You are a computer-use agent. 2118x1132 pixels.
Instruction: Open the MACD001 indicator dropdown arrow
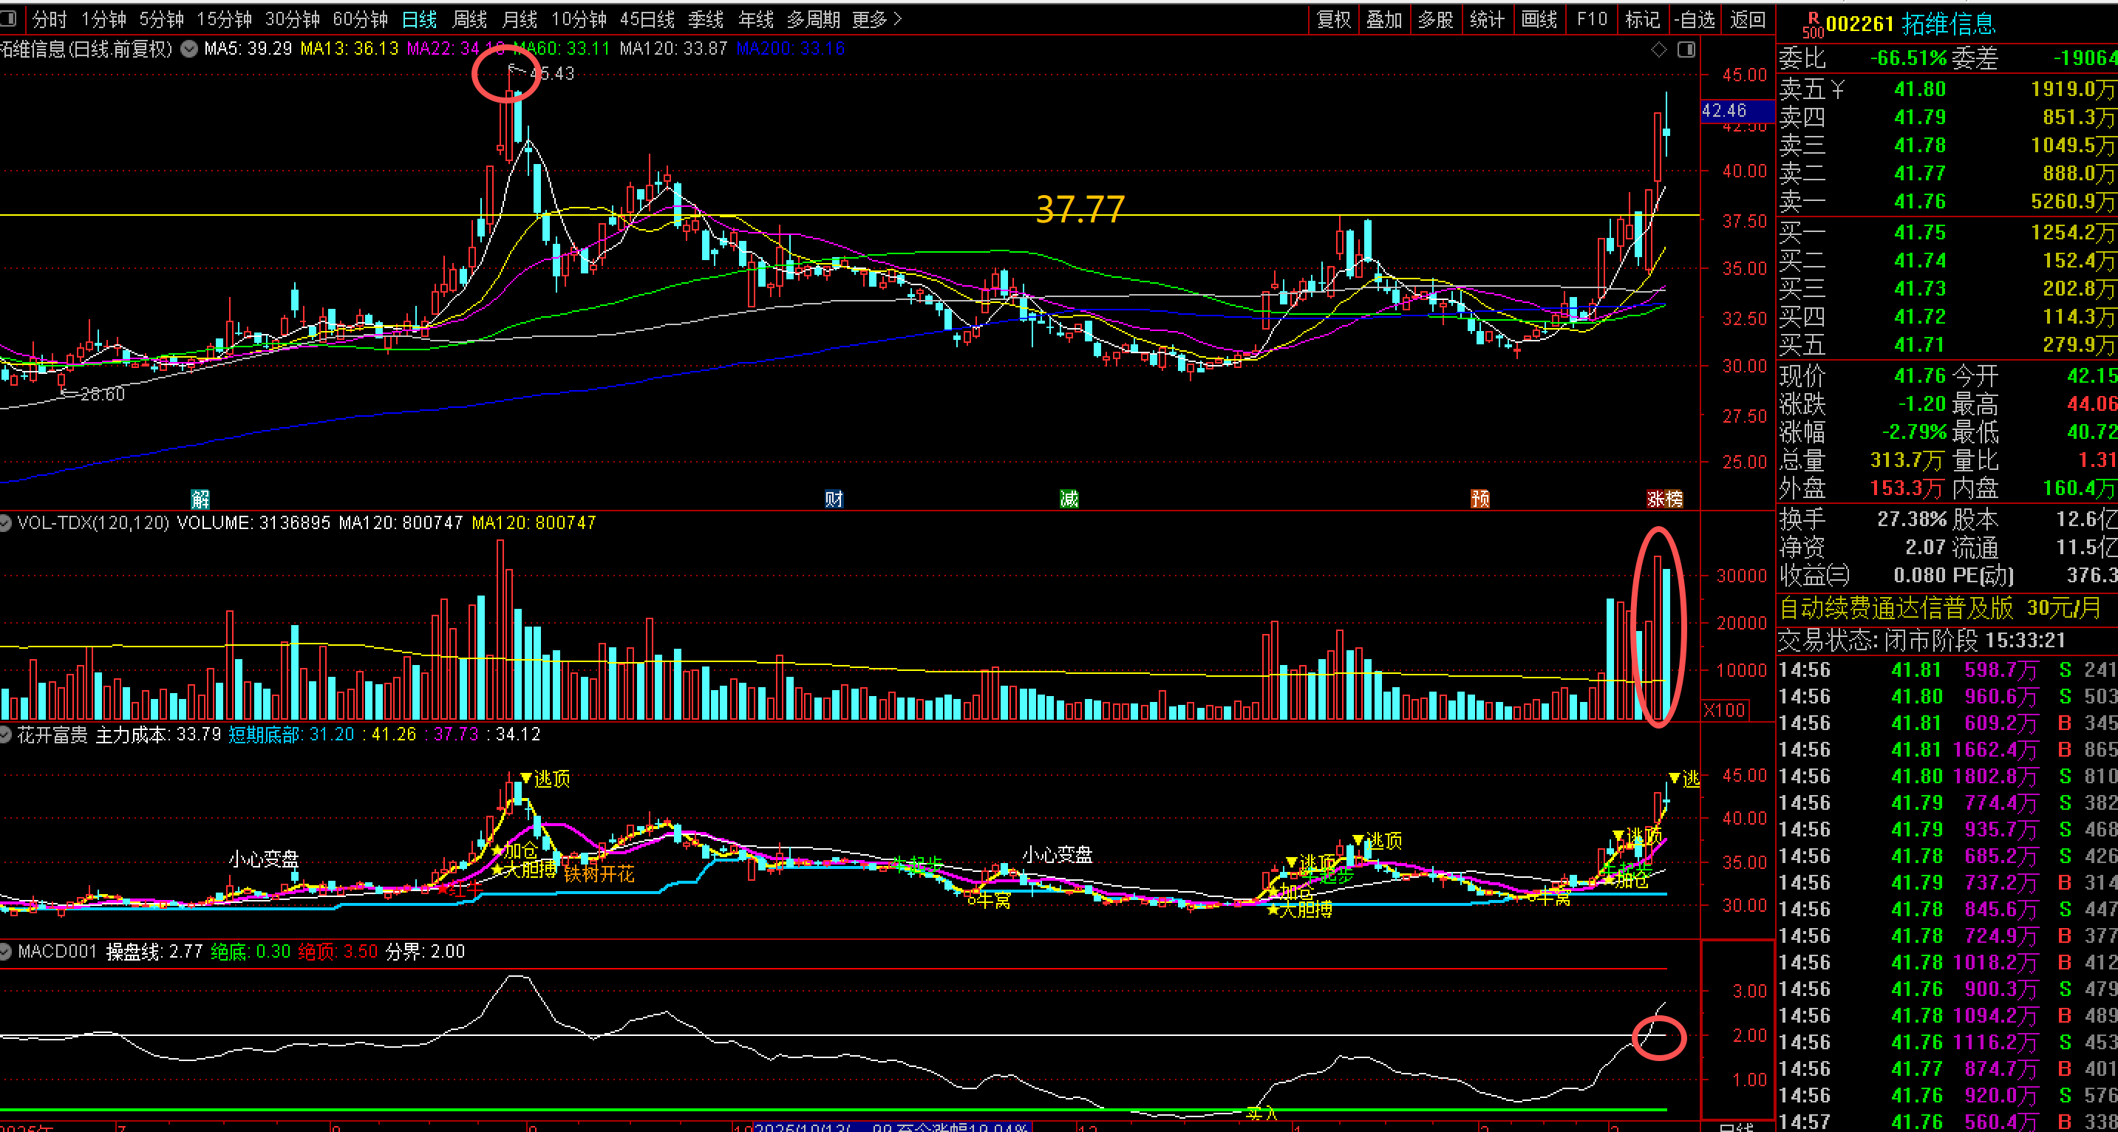pyautogui.click(x=6, y=952)
